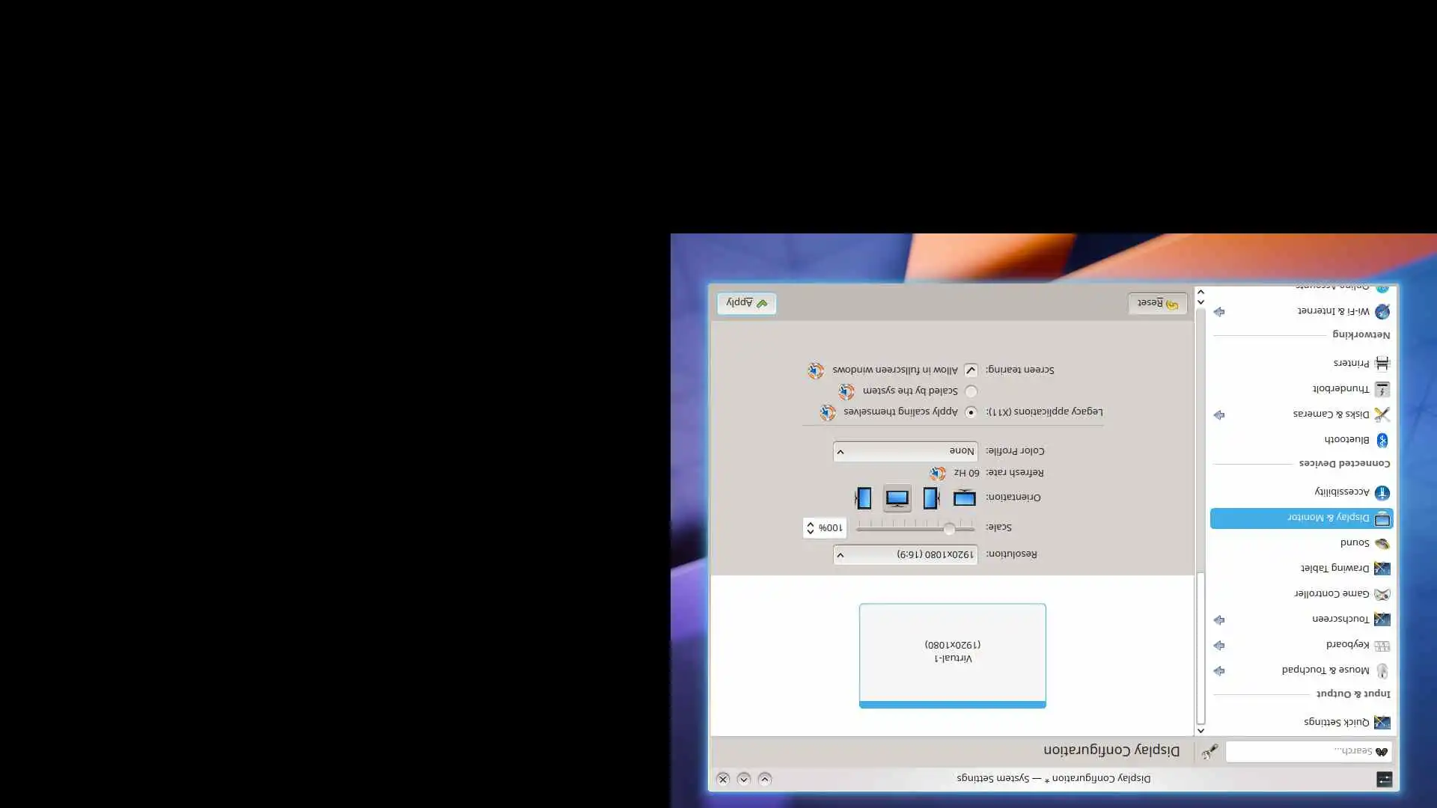Open the Color Profile None dropdown
1437x808 pixels.
(x=905, y=451)
